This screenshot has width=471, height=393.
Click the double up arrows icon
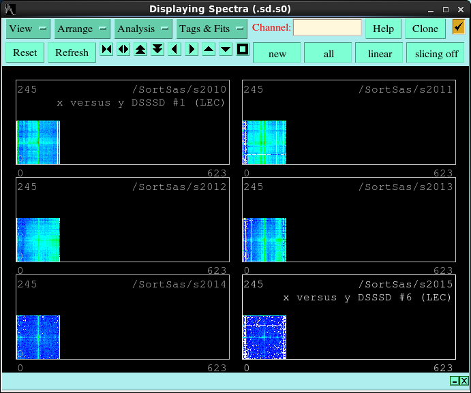coord(140,50)
